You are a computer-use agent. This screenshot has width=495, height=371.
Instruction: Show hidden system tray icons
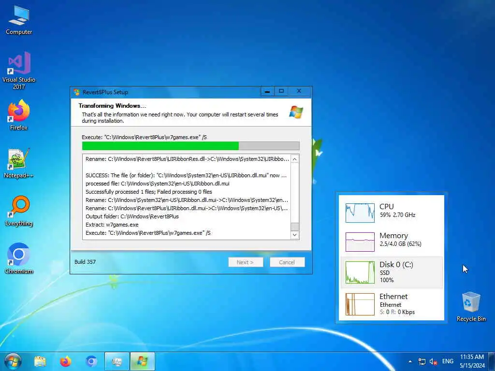(x=410, y=361)
